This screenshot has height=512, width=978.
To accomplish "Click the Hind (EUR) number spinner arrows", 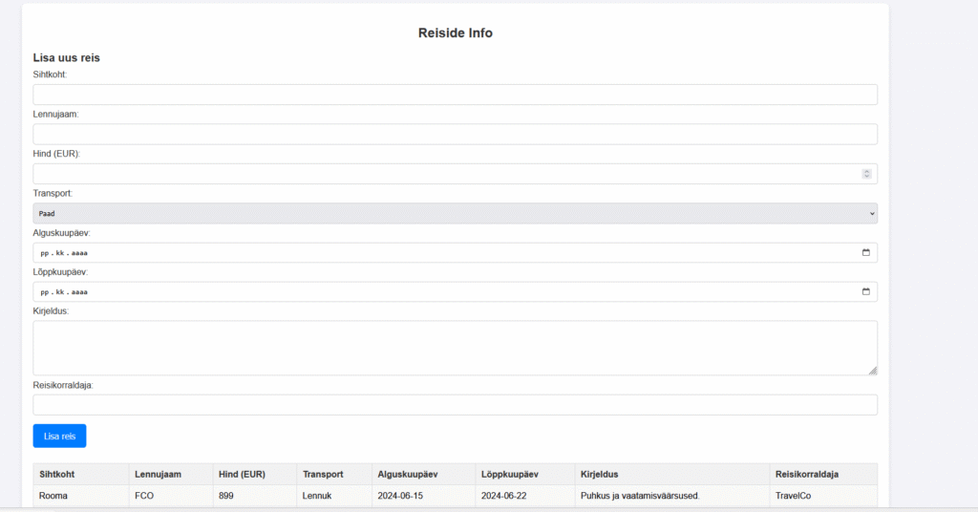I will 866,174.
